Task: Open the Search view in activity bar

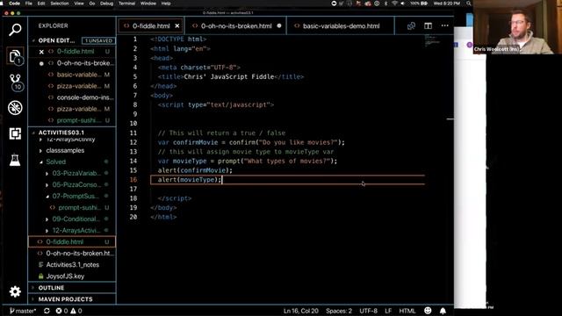Action: (x=15, y=30)
